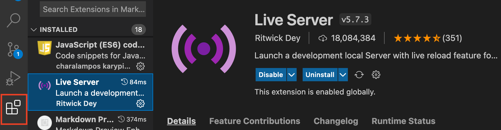Open the Extensions view icon
The image size is (501, 130).
(14, 107)
